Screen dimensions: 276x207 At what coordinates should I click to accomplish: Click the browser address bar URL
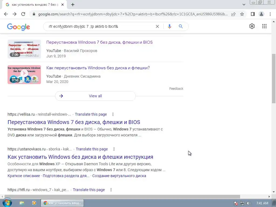[x=133, y=14]
